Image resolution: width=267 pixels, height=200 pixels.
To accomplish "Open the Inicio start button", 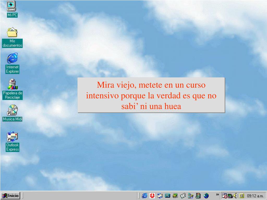I will [10, 196].
